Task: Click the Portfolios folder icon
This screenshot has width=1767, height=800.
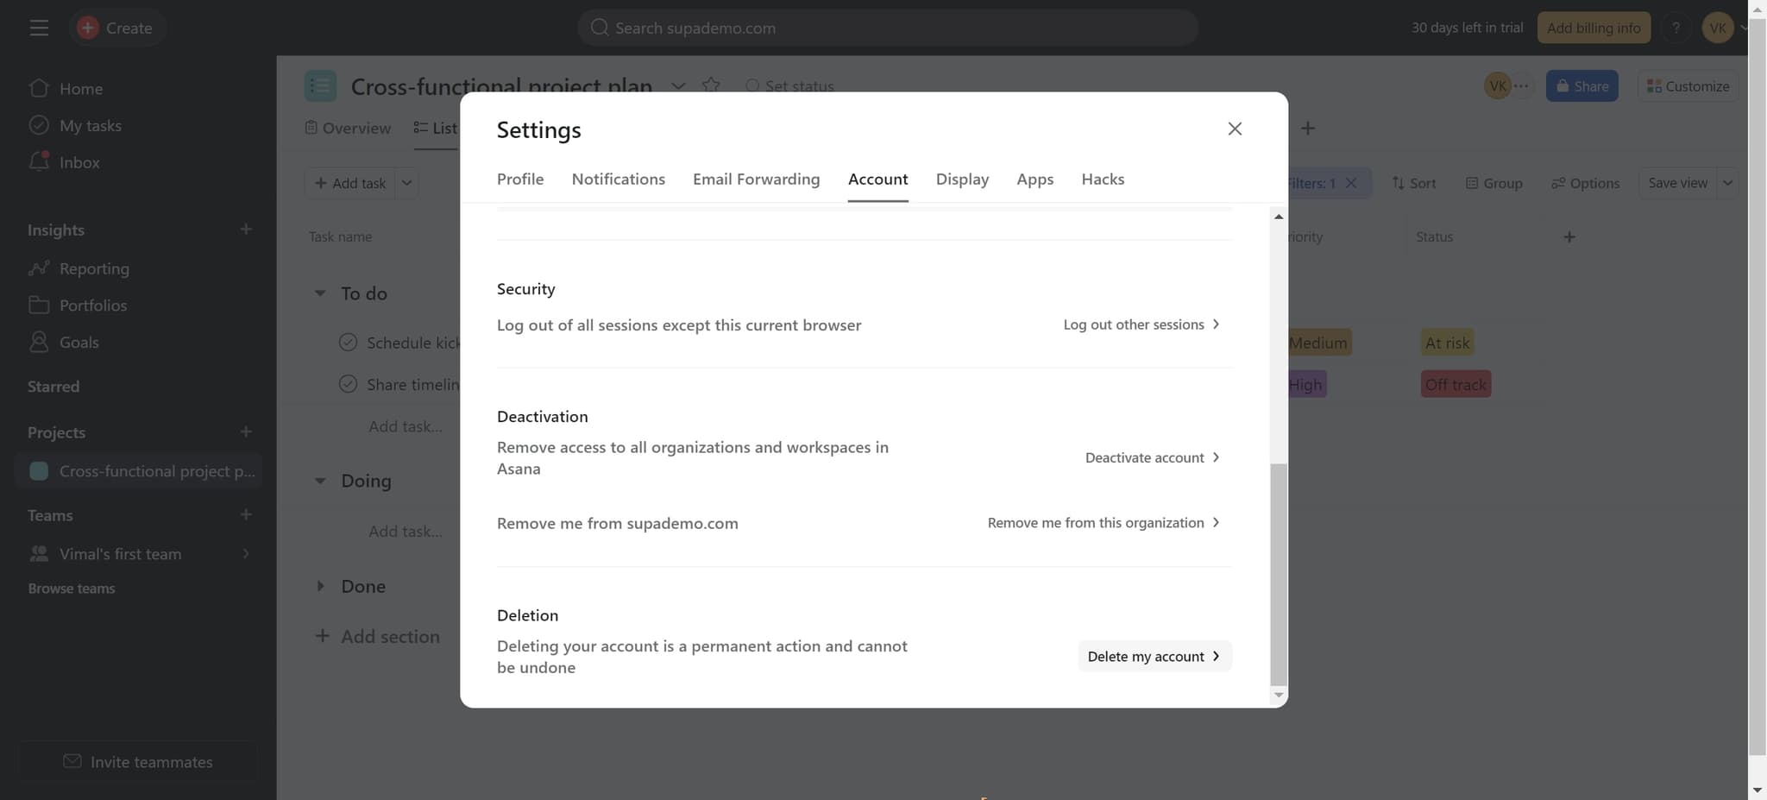Action: click(x=39, y=306)
